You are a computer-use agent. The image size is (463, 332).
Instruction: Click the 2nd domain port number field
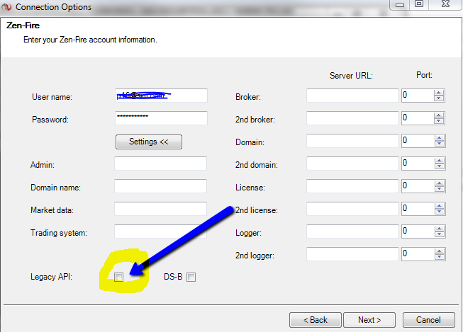[418, 164]
